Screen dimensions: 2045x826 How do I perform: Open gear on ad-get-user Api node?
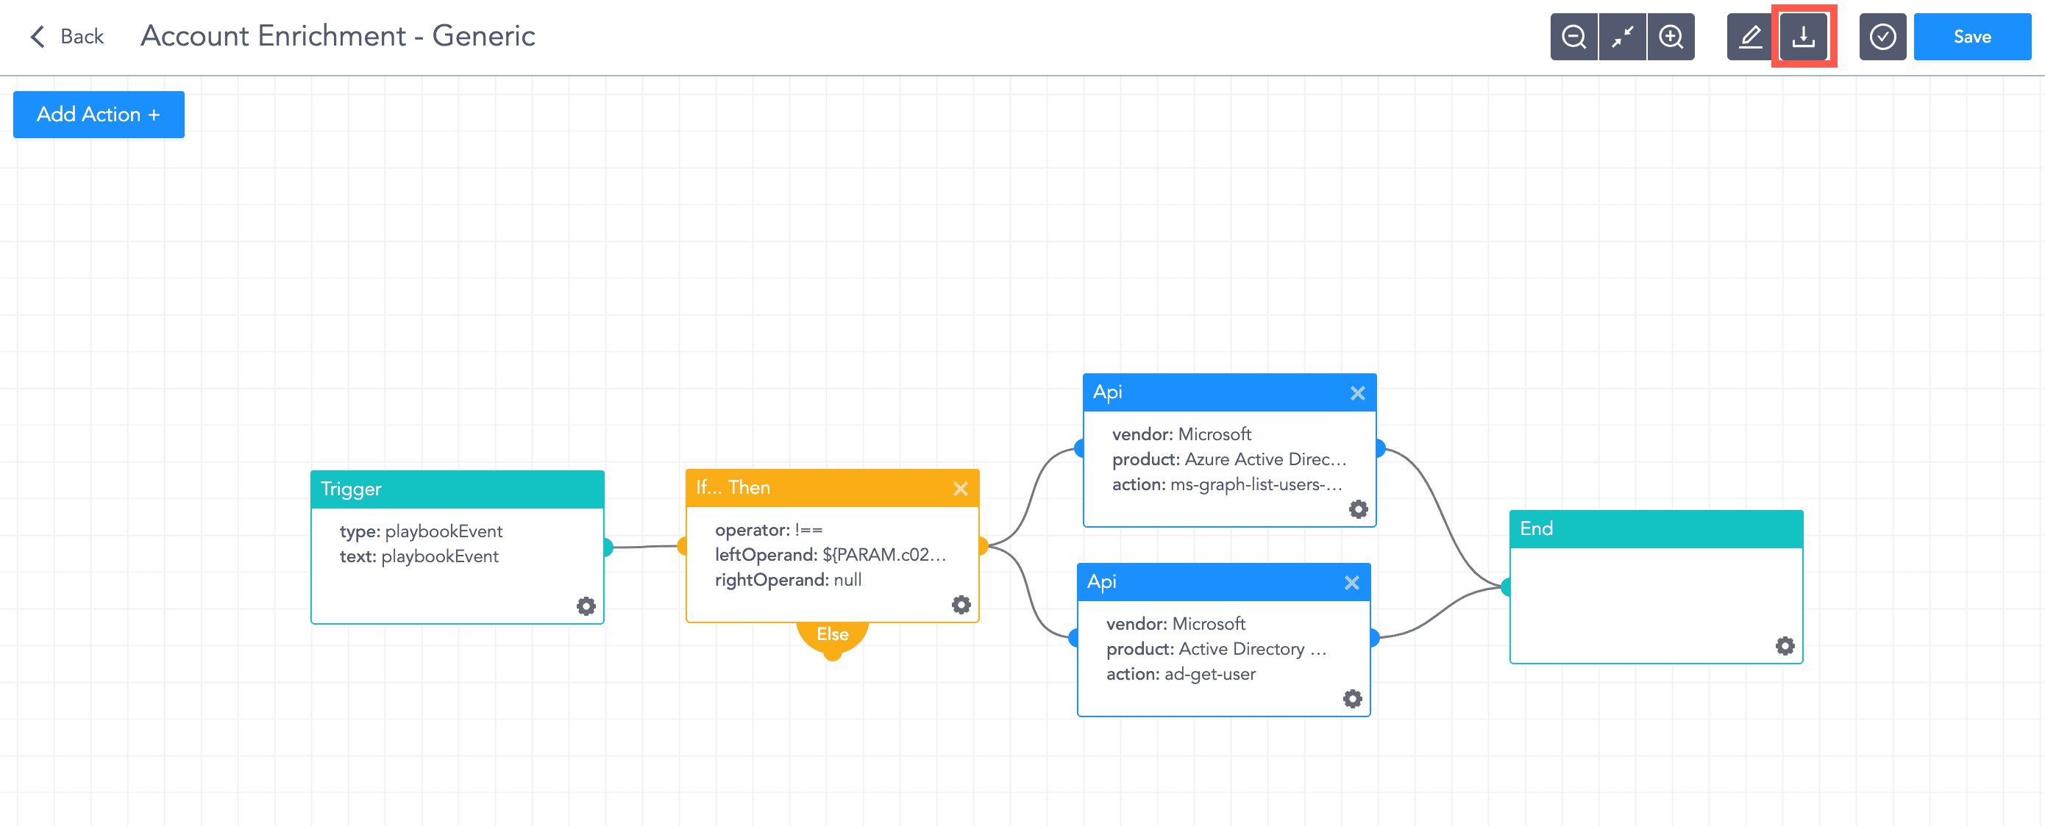tap(1352, 698)
